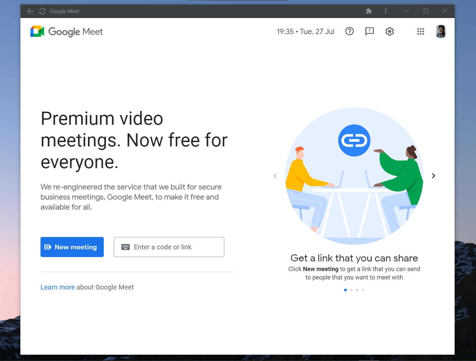Open the account profile picture
This screenshot has height=361, width=476.
[x=441, y=31]
